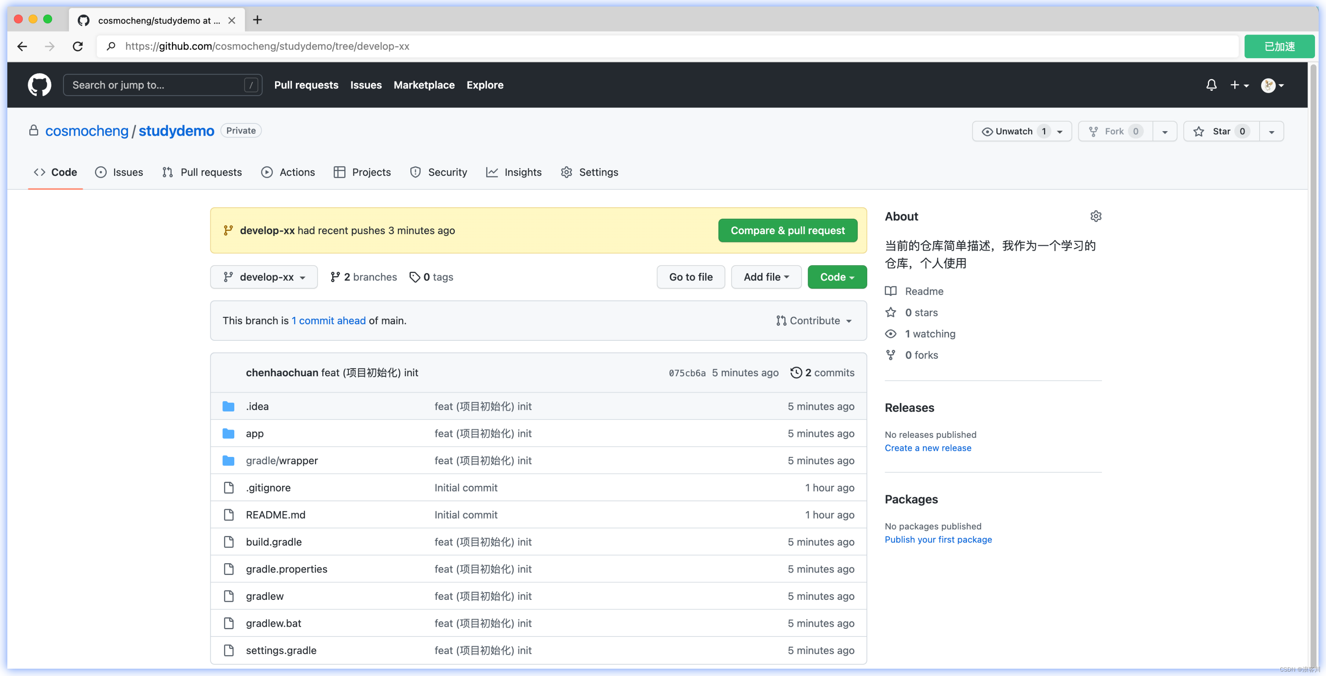The image size is (1326, 676).
Task: Click the 1 watching link
Action: [930, 334]
